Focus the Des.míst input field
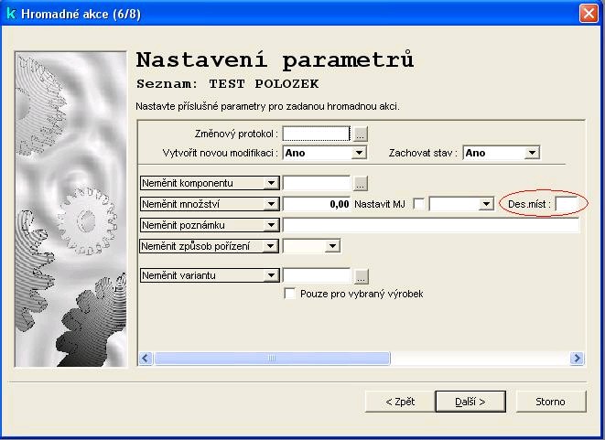The height and width of the screenshot is (440, 605). 567,204
